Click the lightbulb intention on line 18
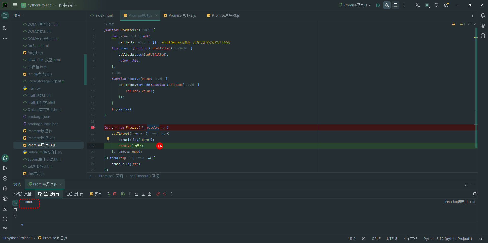Screen dimensions: 488x243 pos(108,139)
